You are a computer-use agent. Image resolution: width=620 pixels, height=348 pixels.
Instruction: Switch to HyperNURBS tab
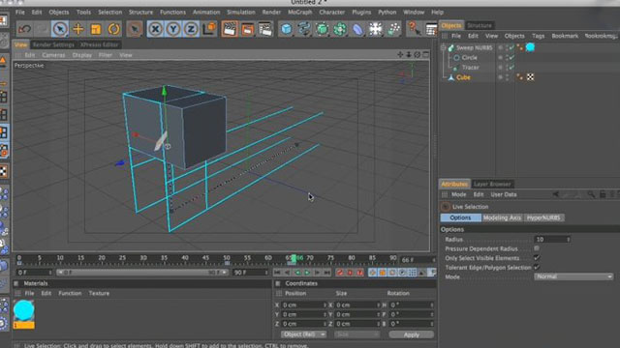click(x=543, y=217)
